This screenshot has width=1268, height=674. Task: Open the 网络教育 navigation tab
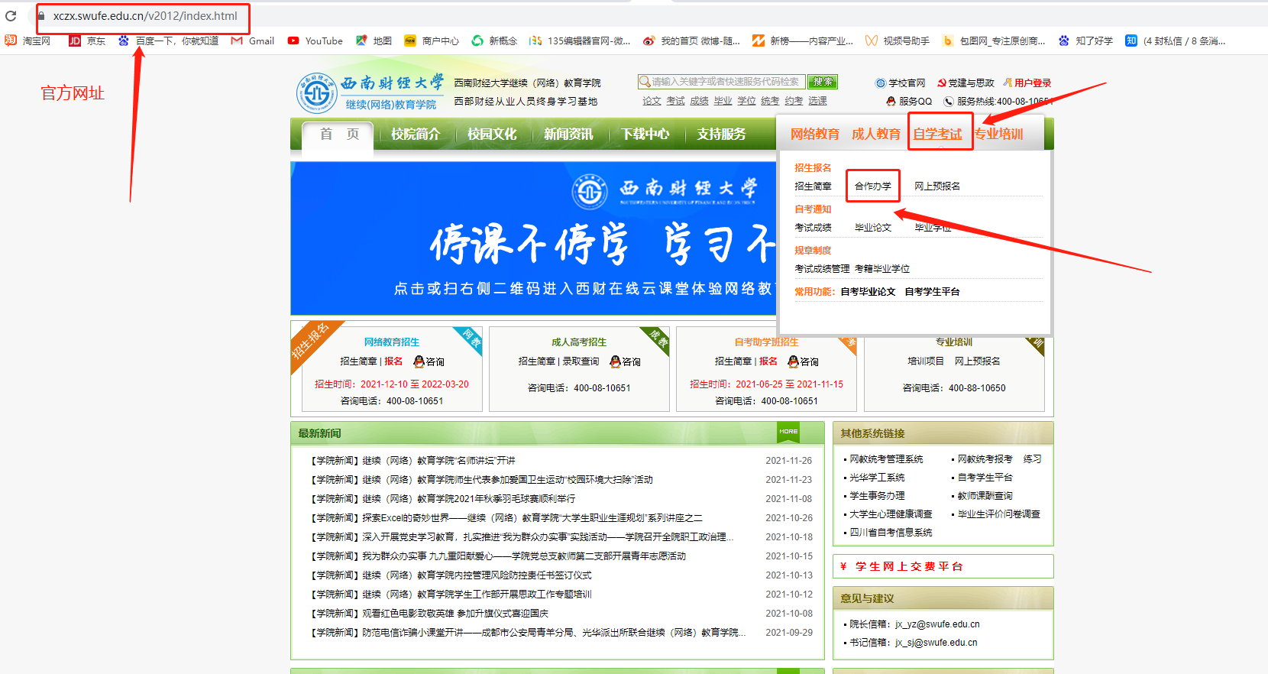click(x=814, y=134)
